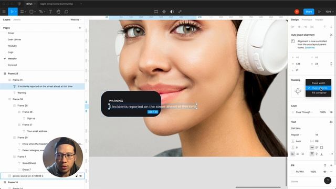Open the Pass Through blend mode dropdown
Screen dimensions: 336x189
pyautogui.click(x=304, y=112)
